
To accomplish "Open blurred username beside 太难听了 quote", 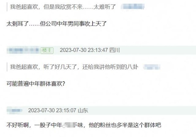I will 133,7.
